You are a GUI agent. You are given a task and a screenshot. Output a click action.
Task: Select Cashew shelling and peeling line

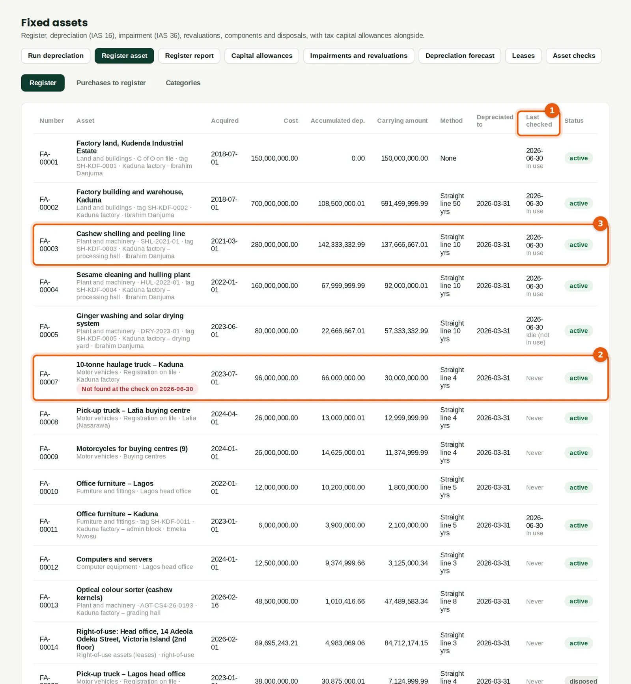[x=131, y=234]
